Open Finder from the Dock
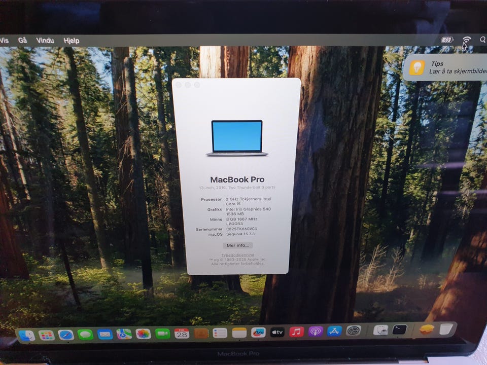487x365 pixels. pos(27,336)
